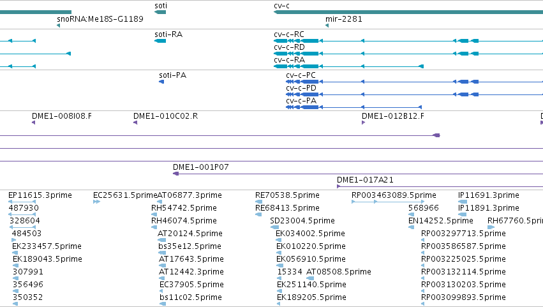Select the cv-c-RC transcript label
Image resolution: width=543 pixels, height=307 pixels.
tap(289, 34)
